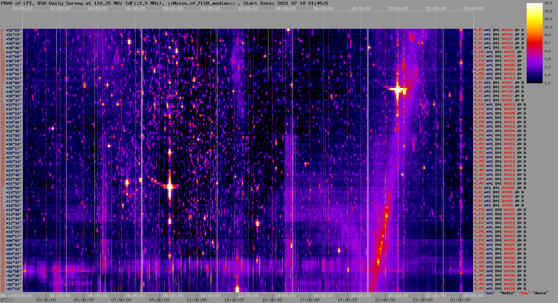The image size is (558, 303).
Task: Click the declination label +52°03'
Action: pos(13,30)
